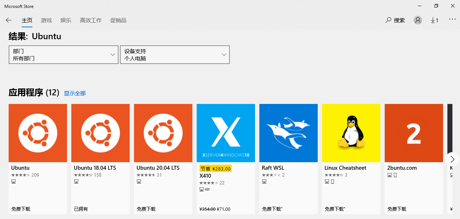The height and width of the screenshot is (219, 460).
Task: Switch to the 游戏 tab
Action: click(46, 20)
